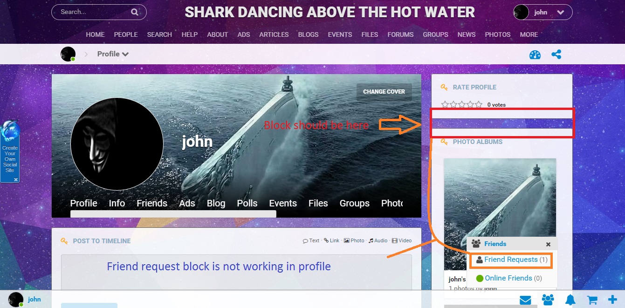Open notifications bell icon
This screenshot has height=308, width=625.
[x=570, y=300]
